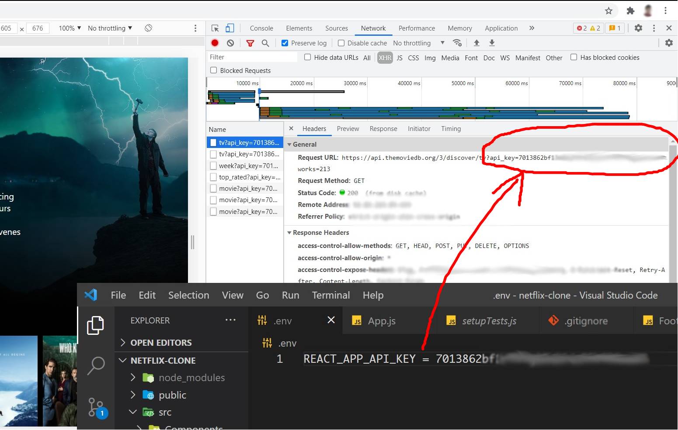Screen dimensions: 678x430
Task: Click the device height field 676
Action: pos(38,28)
